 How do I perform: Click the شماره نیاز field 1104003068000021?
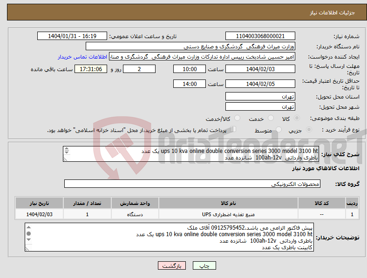tap(260, 36)
